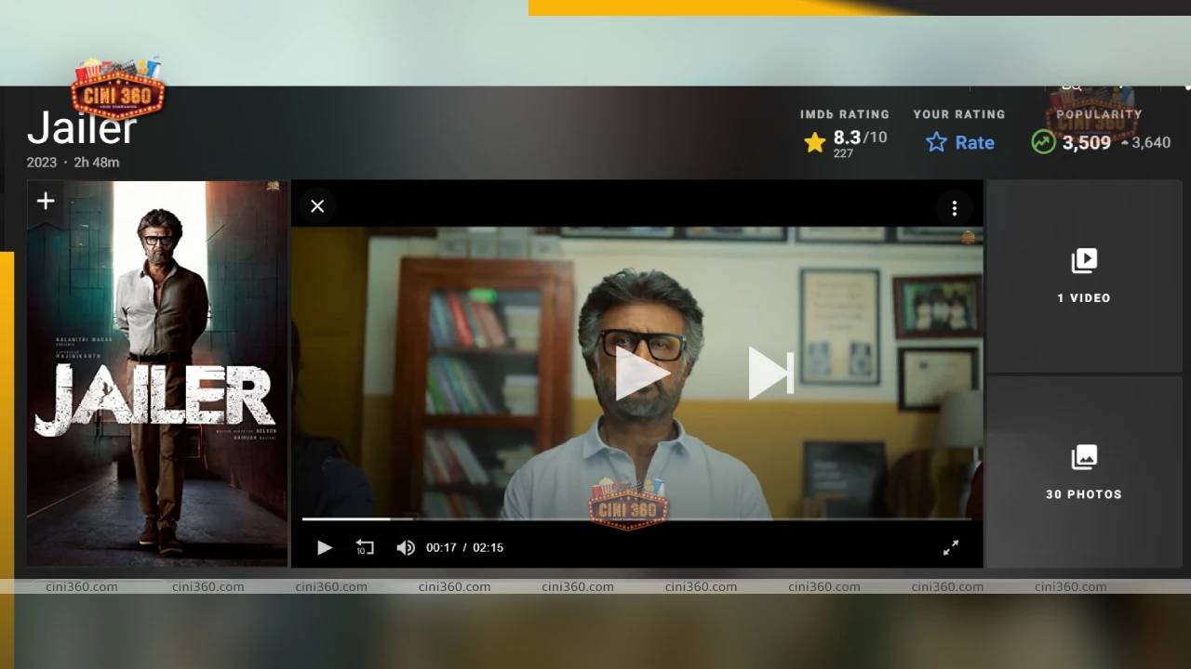
Task: Seek using the video progress bar
Action: tap(637, 518)
